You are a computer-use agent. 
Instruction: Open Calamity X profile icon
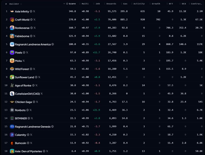point(31,135)
